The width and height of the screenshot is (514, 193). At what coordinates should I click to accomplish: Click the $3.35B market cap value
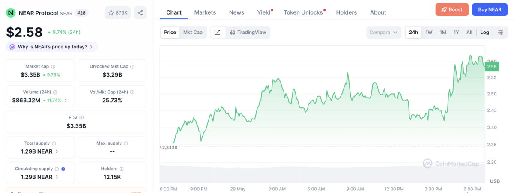click(30, 75)
